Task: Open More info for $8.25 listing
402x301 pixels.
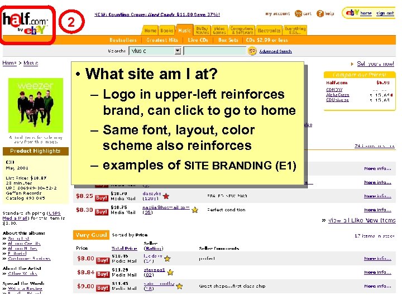Action: pos(377,196)
